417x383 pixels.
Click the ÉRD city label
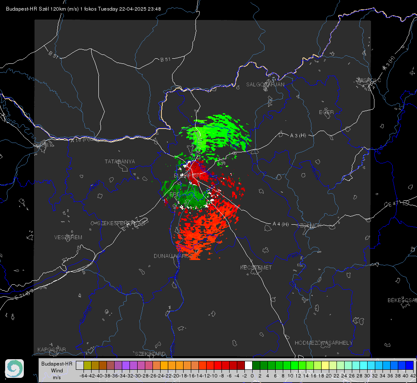[x=175, y=194]
